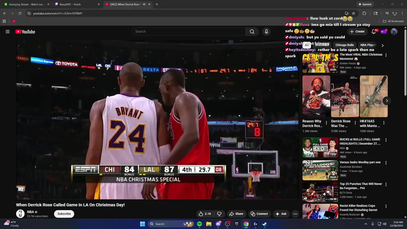The width and height of the screenshot is (407, 229).
Task: Select the All recommendations chip
Action: click(307, 45)
